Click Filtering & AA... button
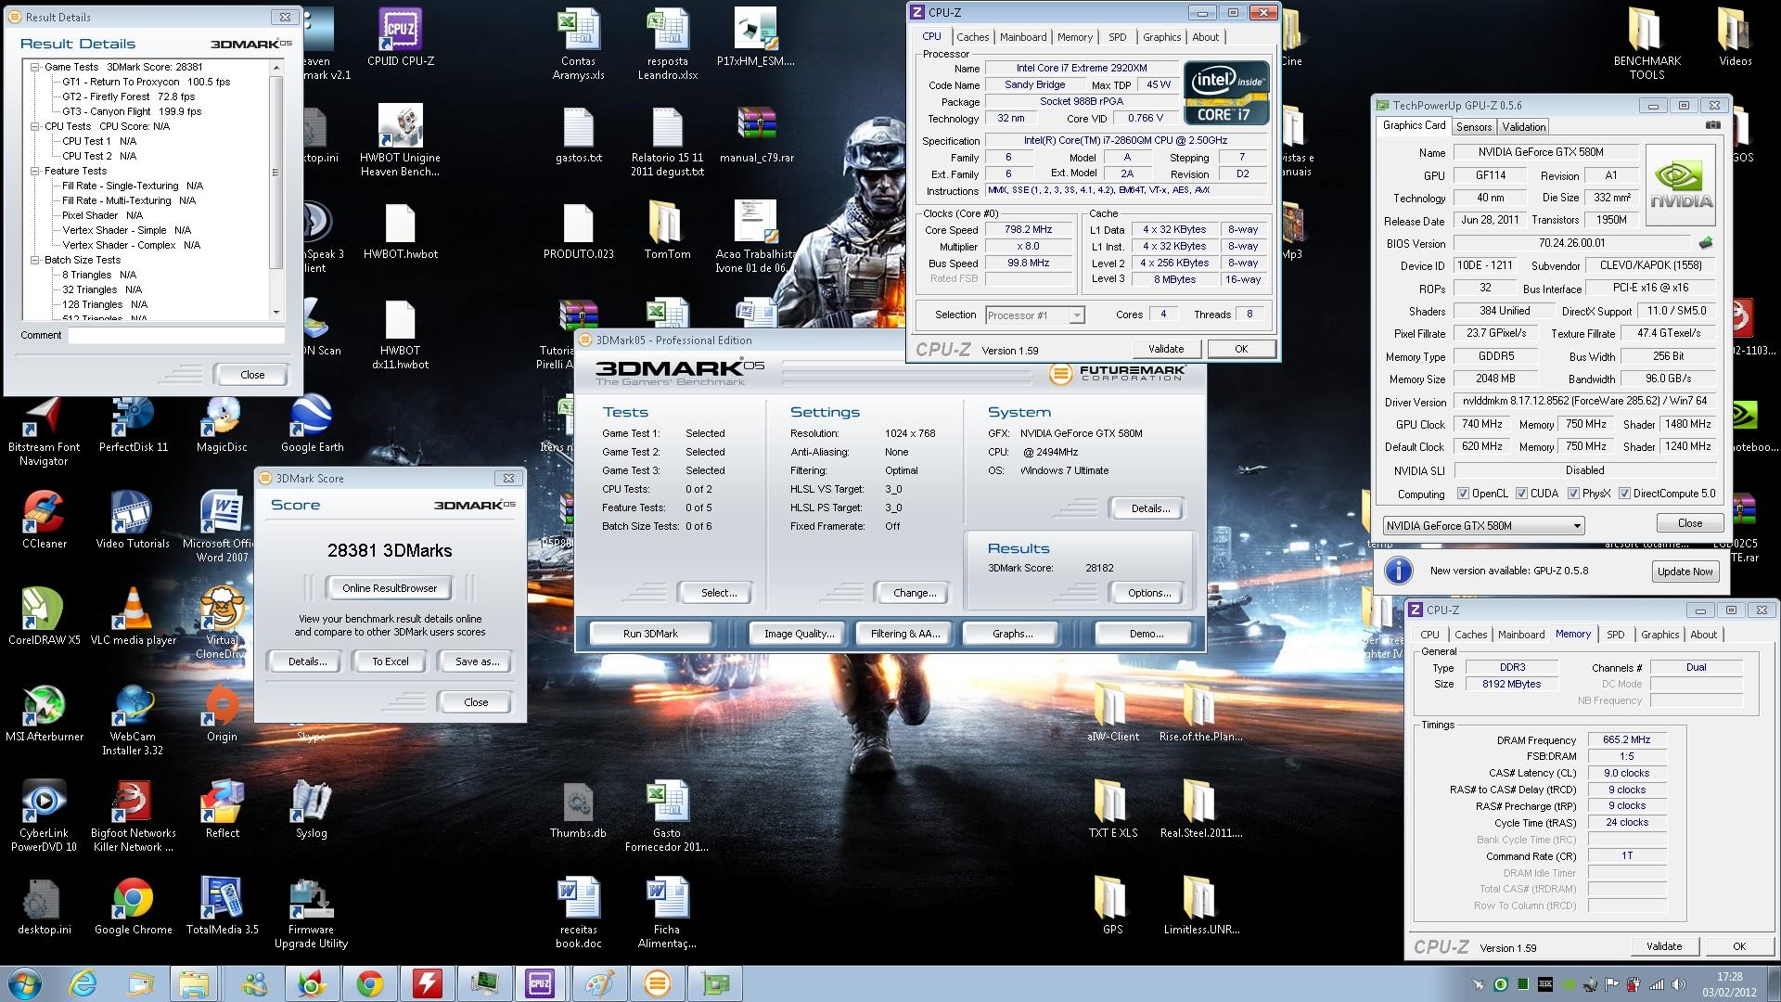The width and height of the screenshot is (1781, 1002). tap(904, 634)
